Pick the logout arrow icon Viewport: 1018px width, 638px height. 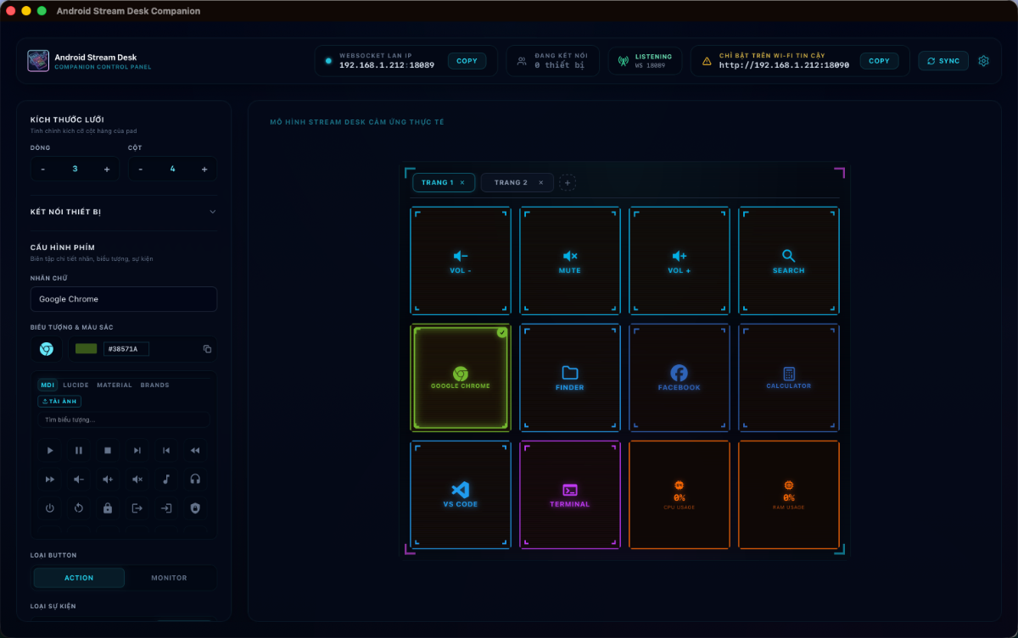click(x=137, y=508)
